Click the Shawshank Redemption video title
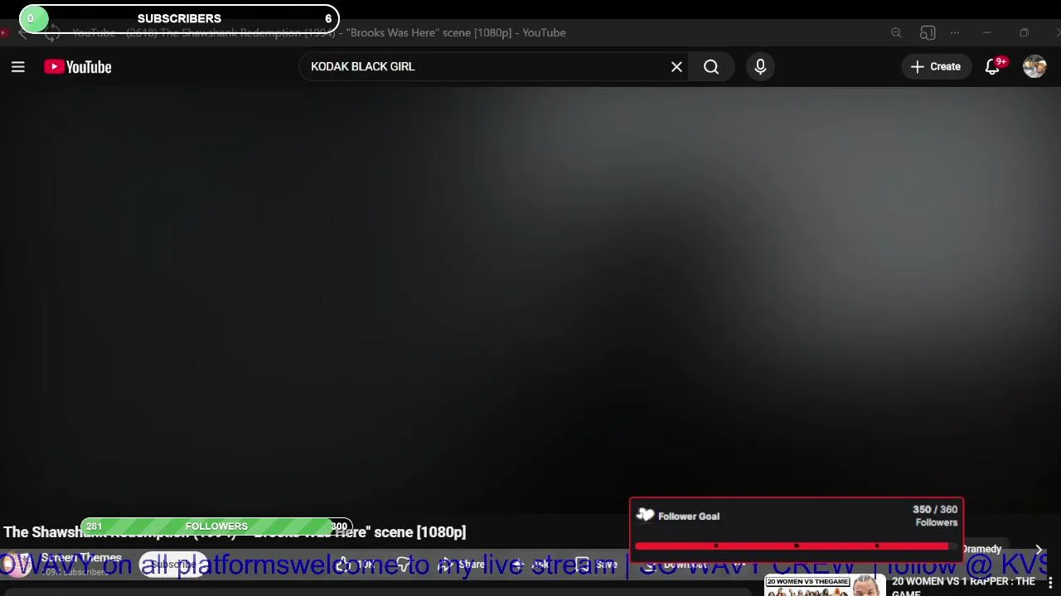1061x596 pixels. coord(235,532)
